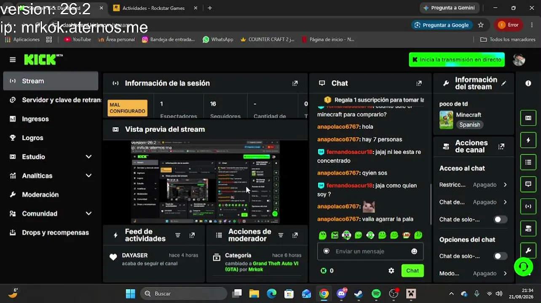Screen dimensions: 541x303
Task: Open the Chat de... Apagado setting
Action: click(473, 202)
